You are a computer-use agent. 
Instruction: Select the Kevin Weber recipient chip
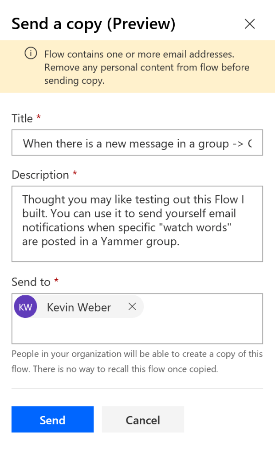coord(79,306)
